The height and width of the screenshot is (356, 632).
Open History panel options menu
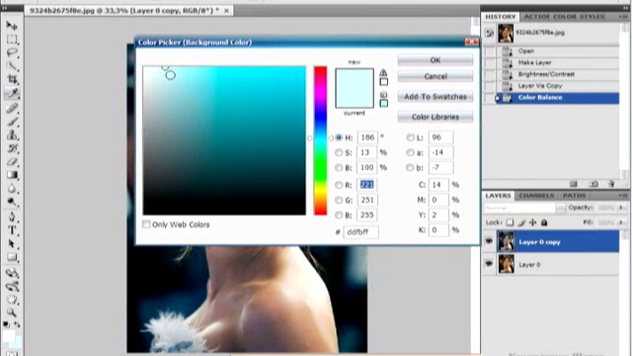coord(623,17)
